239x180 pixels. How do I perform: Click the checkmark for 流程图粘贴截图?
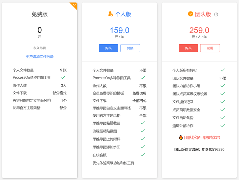[143, 131]
